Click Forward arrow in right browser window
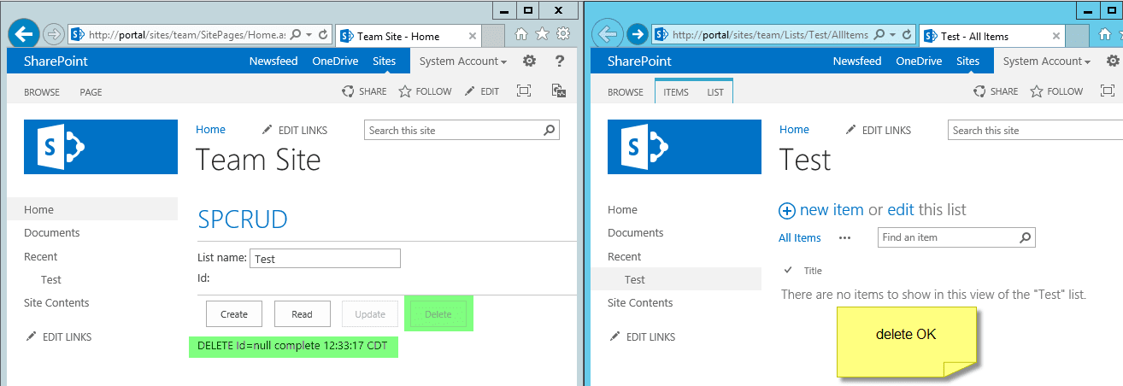The image size is (1123, 386). coord(637,34)
